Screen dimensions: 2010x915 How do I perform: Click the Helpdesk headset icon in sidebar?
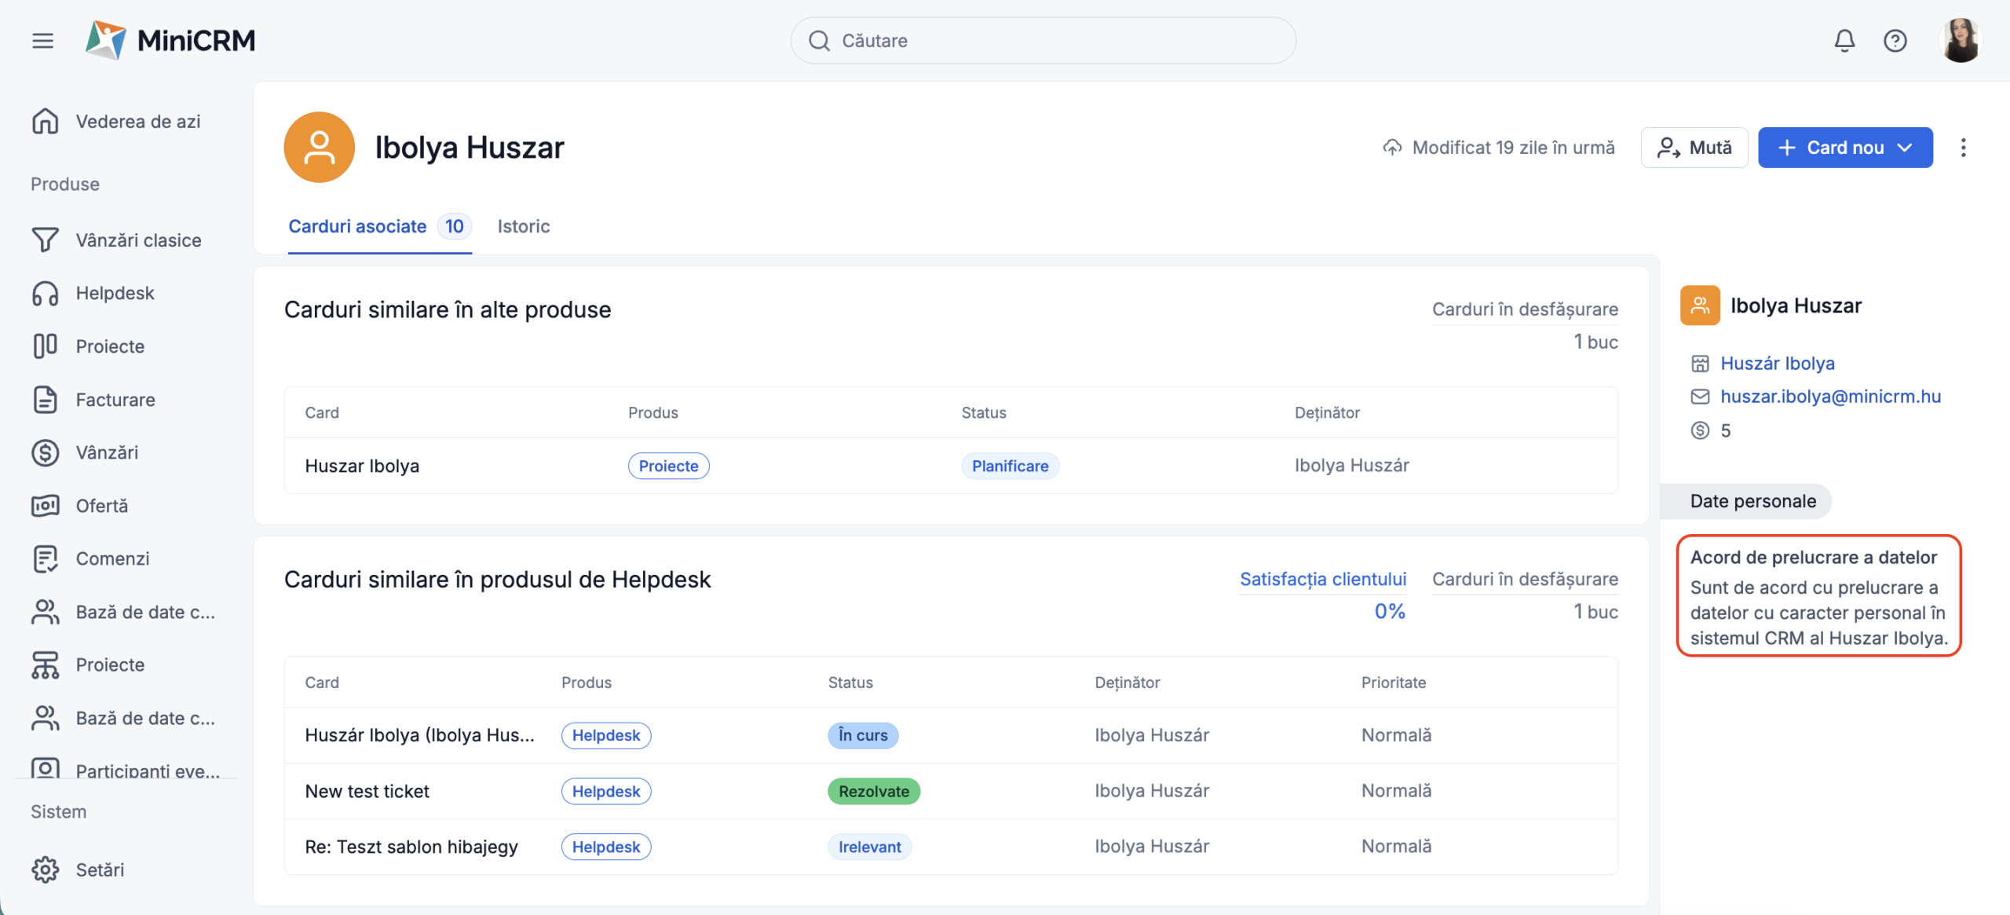[45, 293]
